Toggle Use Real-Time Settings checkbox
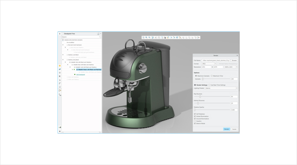The image size is (297, 165). tap(209, 85)
